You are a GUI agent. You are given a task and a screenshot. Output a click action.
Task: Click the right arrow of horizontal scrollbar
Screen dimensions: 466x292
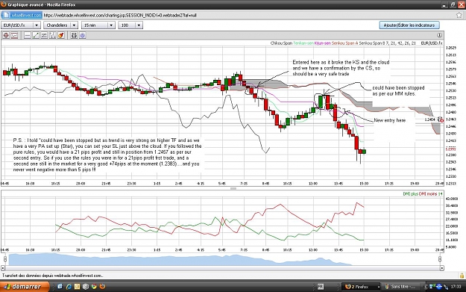coord(442,268)
